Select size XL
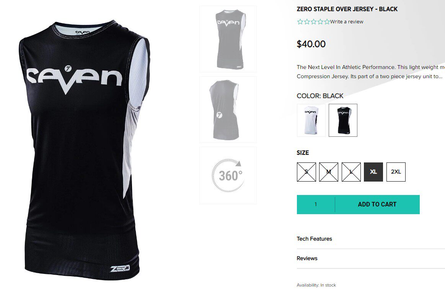Screen dimensions: 445x290 click(x=373, y=172)
